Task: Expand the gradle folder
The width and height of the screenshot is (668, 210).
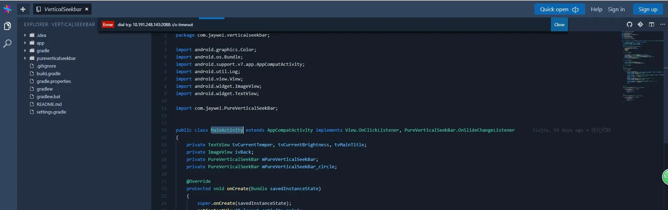Action: tap(25, 50)
